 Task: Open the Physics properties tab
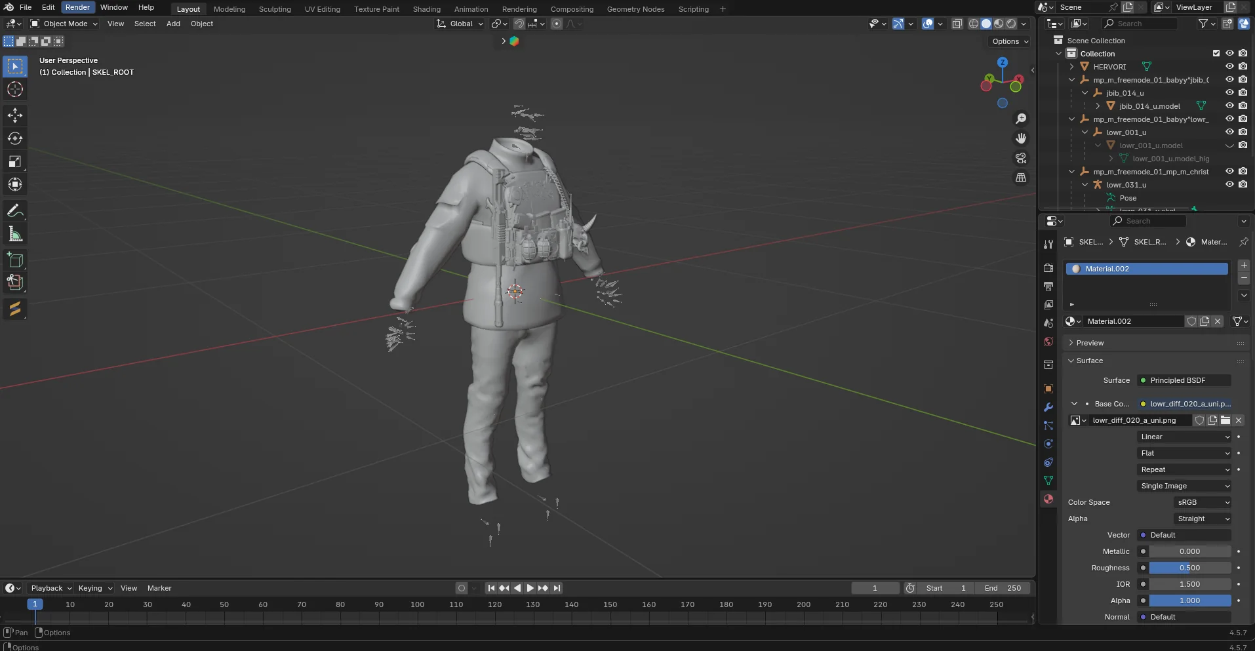(x=1048, y=444)
